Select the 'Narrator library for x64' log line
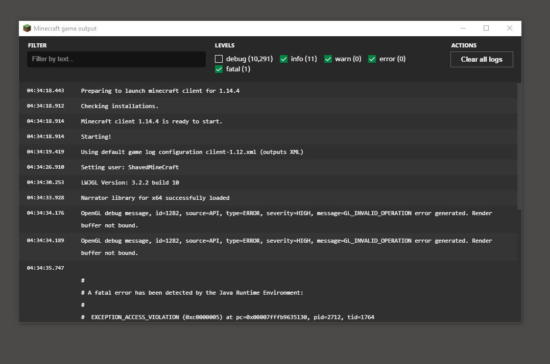The height and width of the screenshot is (364, 550). click(155, 198)
